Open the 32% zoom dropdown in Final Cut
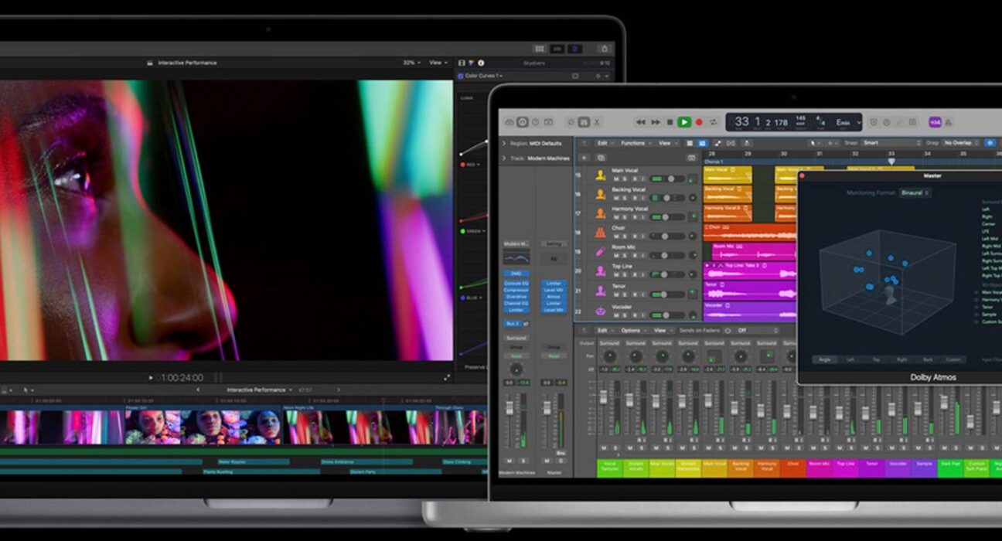Image resolution: width=1002 pixels, height=541 pixels. tap(411, 63)
